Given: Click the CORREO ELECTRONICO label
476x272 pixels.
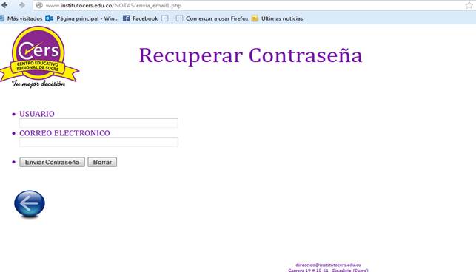Looking at the screenshot, I should pyautogui.click(x=64, y=133).
